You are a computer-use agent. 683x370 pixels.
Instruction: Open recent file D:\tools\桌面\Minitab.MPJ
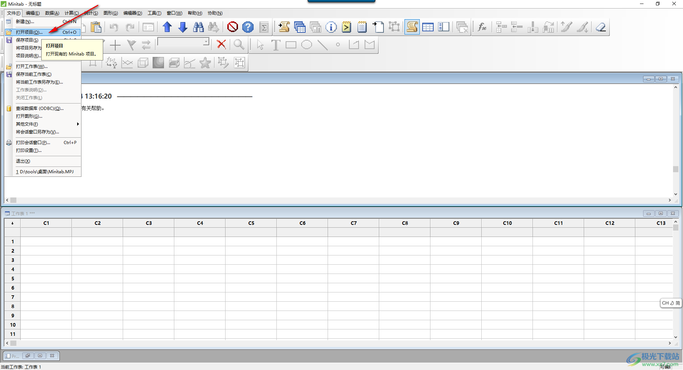tap(43, 172)
